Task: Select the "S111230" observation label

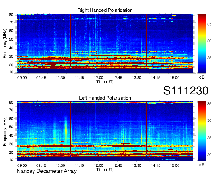Action: [186, 91]
